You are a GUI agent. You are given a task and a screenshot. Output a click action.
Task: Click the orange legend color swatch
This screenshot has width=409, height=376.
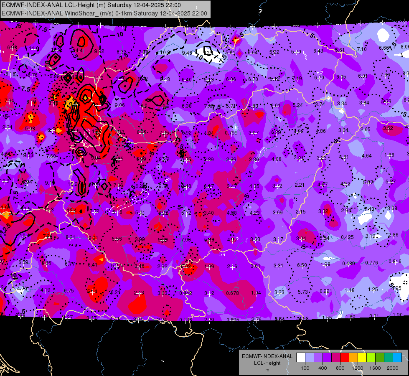(x=353, y=358)
